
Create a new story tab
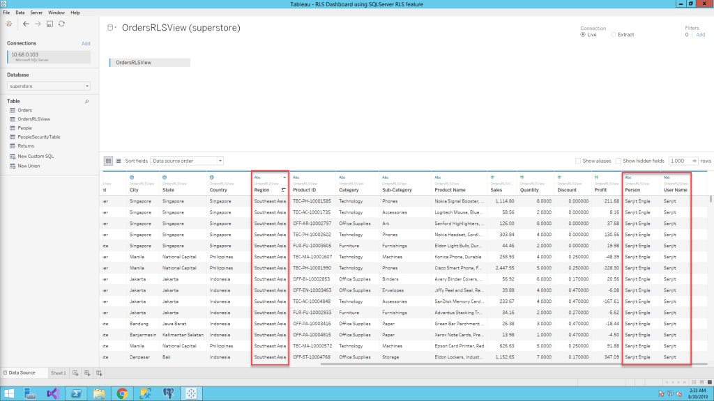point(99,373)
